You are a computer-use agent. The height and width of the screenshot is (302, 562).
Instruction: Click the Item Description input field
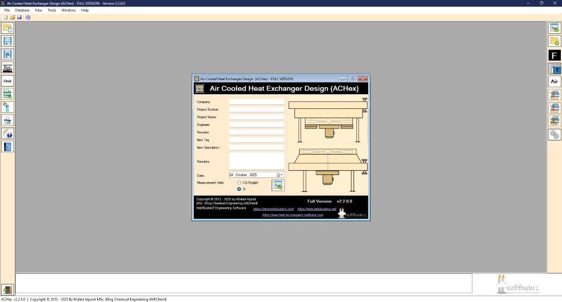(256, 147)
